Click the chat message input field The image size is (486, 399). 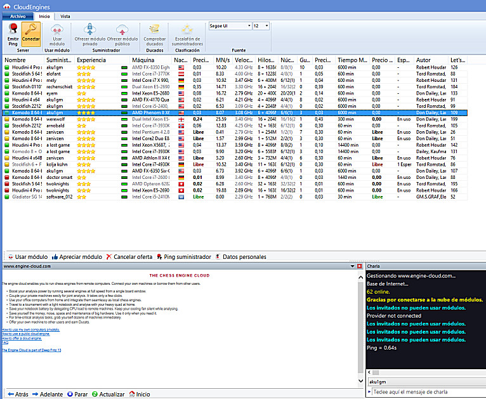coord(428,392)
